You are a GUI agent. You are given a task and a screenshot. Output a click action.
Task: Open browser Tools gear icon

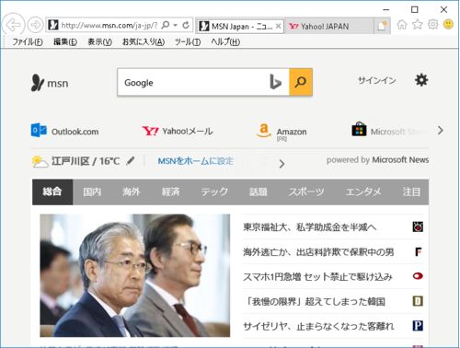coord(432,24)
